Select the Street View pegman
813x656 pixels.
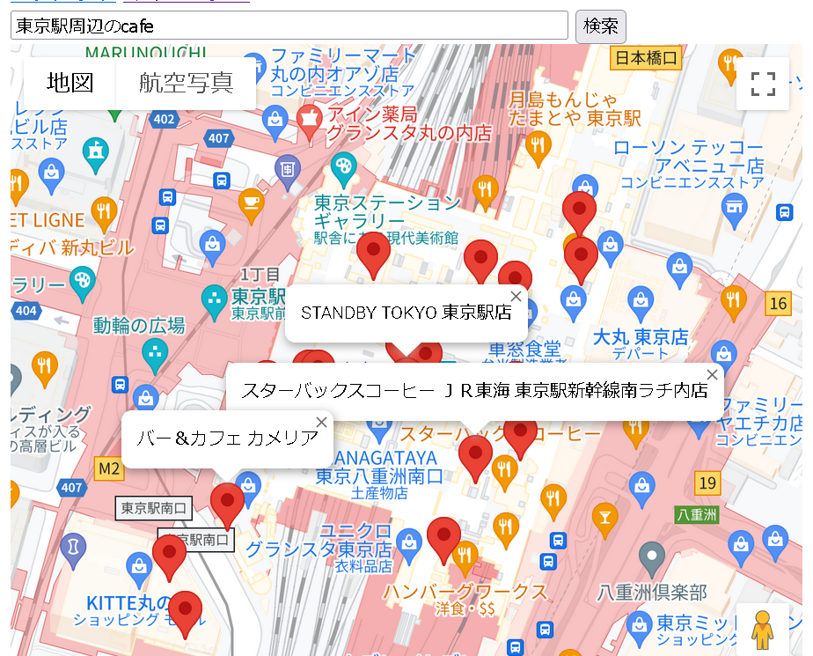click(x=763, y=630)
